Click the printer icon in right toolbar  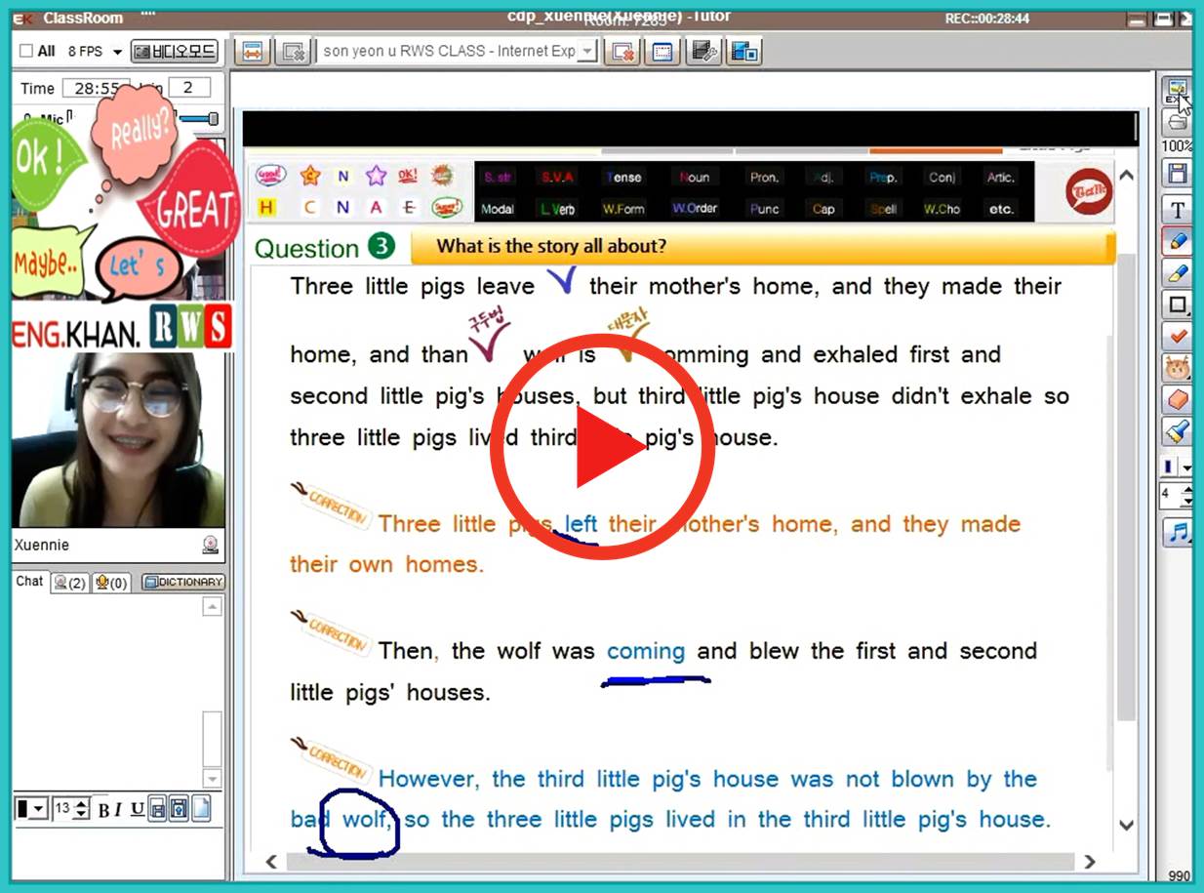(1178, 122)
